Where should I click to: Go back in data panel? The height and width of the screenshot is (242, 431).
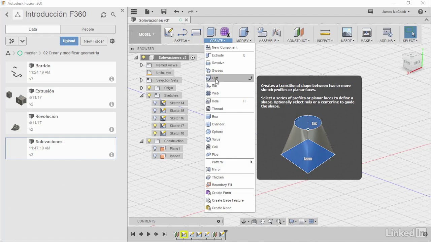7,14
